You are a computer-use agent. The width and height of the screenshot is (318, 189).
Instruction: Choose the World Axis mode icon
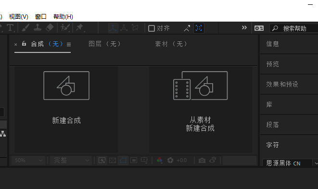(124, 27)
